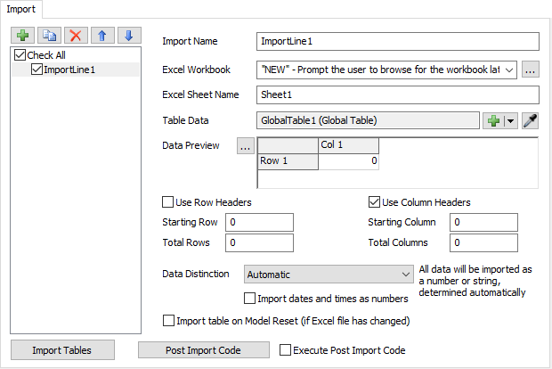The width and height of the screenshot is (552, 369).
Task: Expand the Excel Workbook dropdown
Action: pos(508,69)
